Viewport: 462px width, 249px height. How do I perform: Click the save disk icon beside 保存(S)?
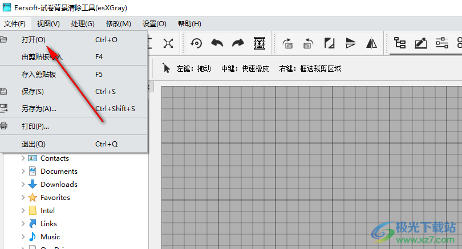coord(3,91)
